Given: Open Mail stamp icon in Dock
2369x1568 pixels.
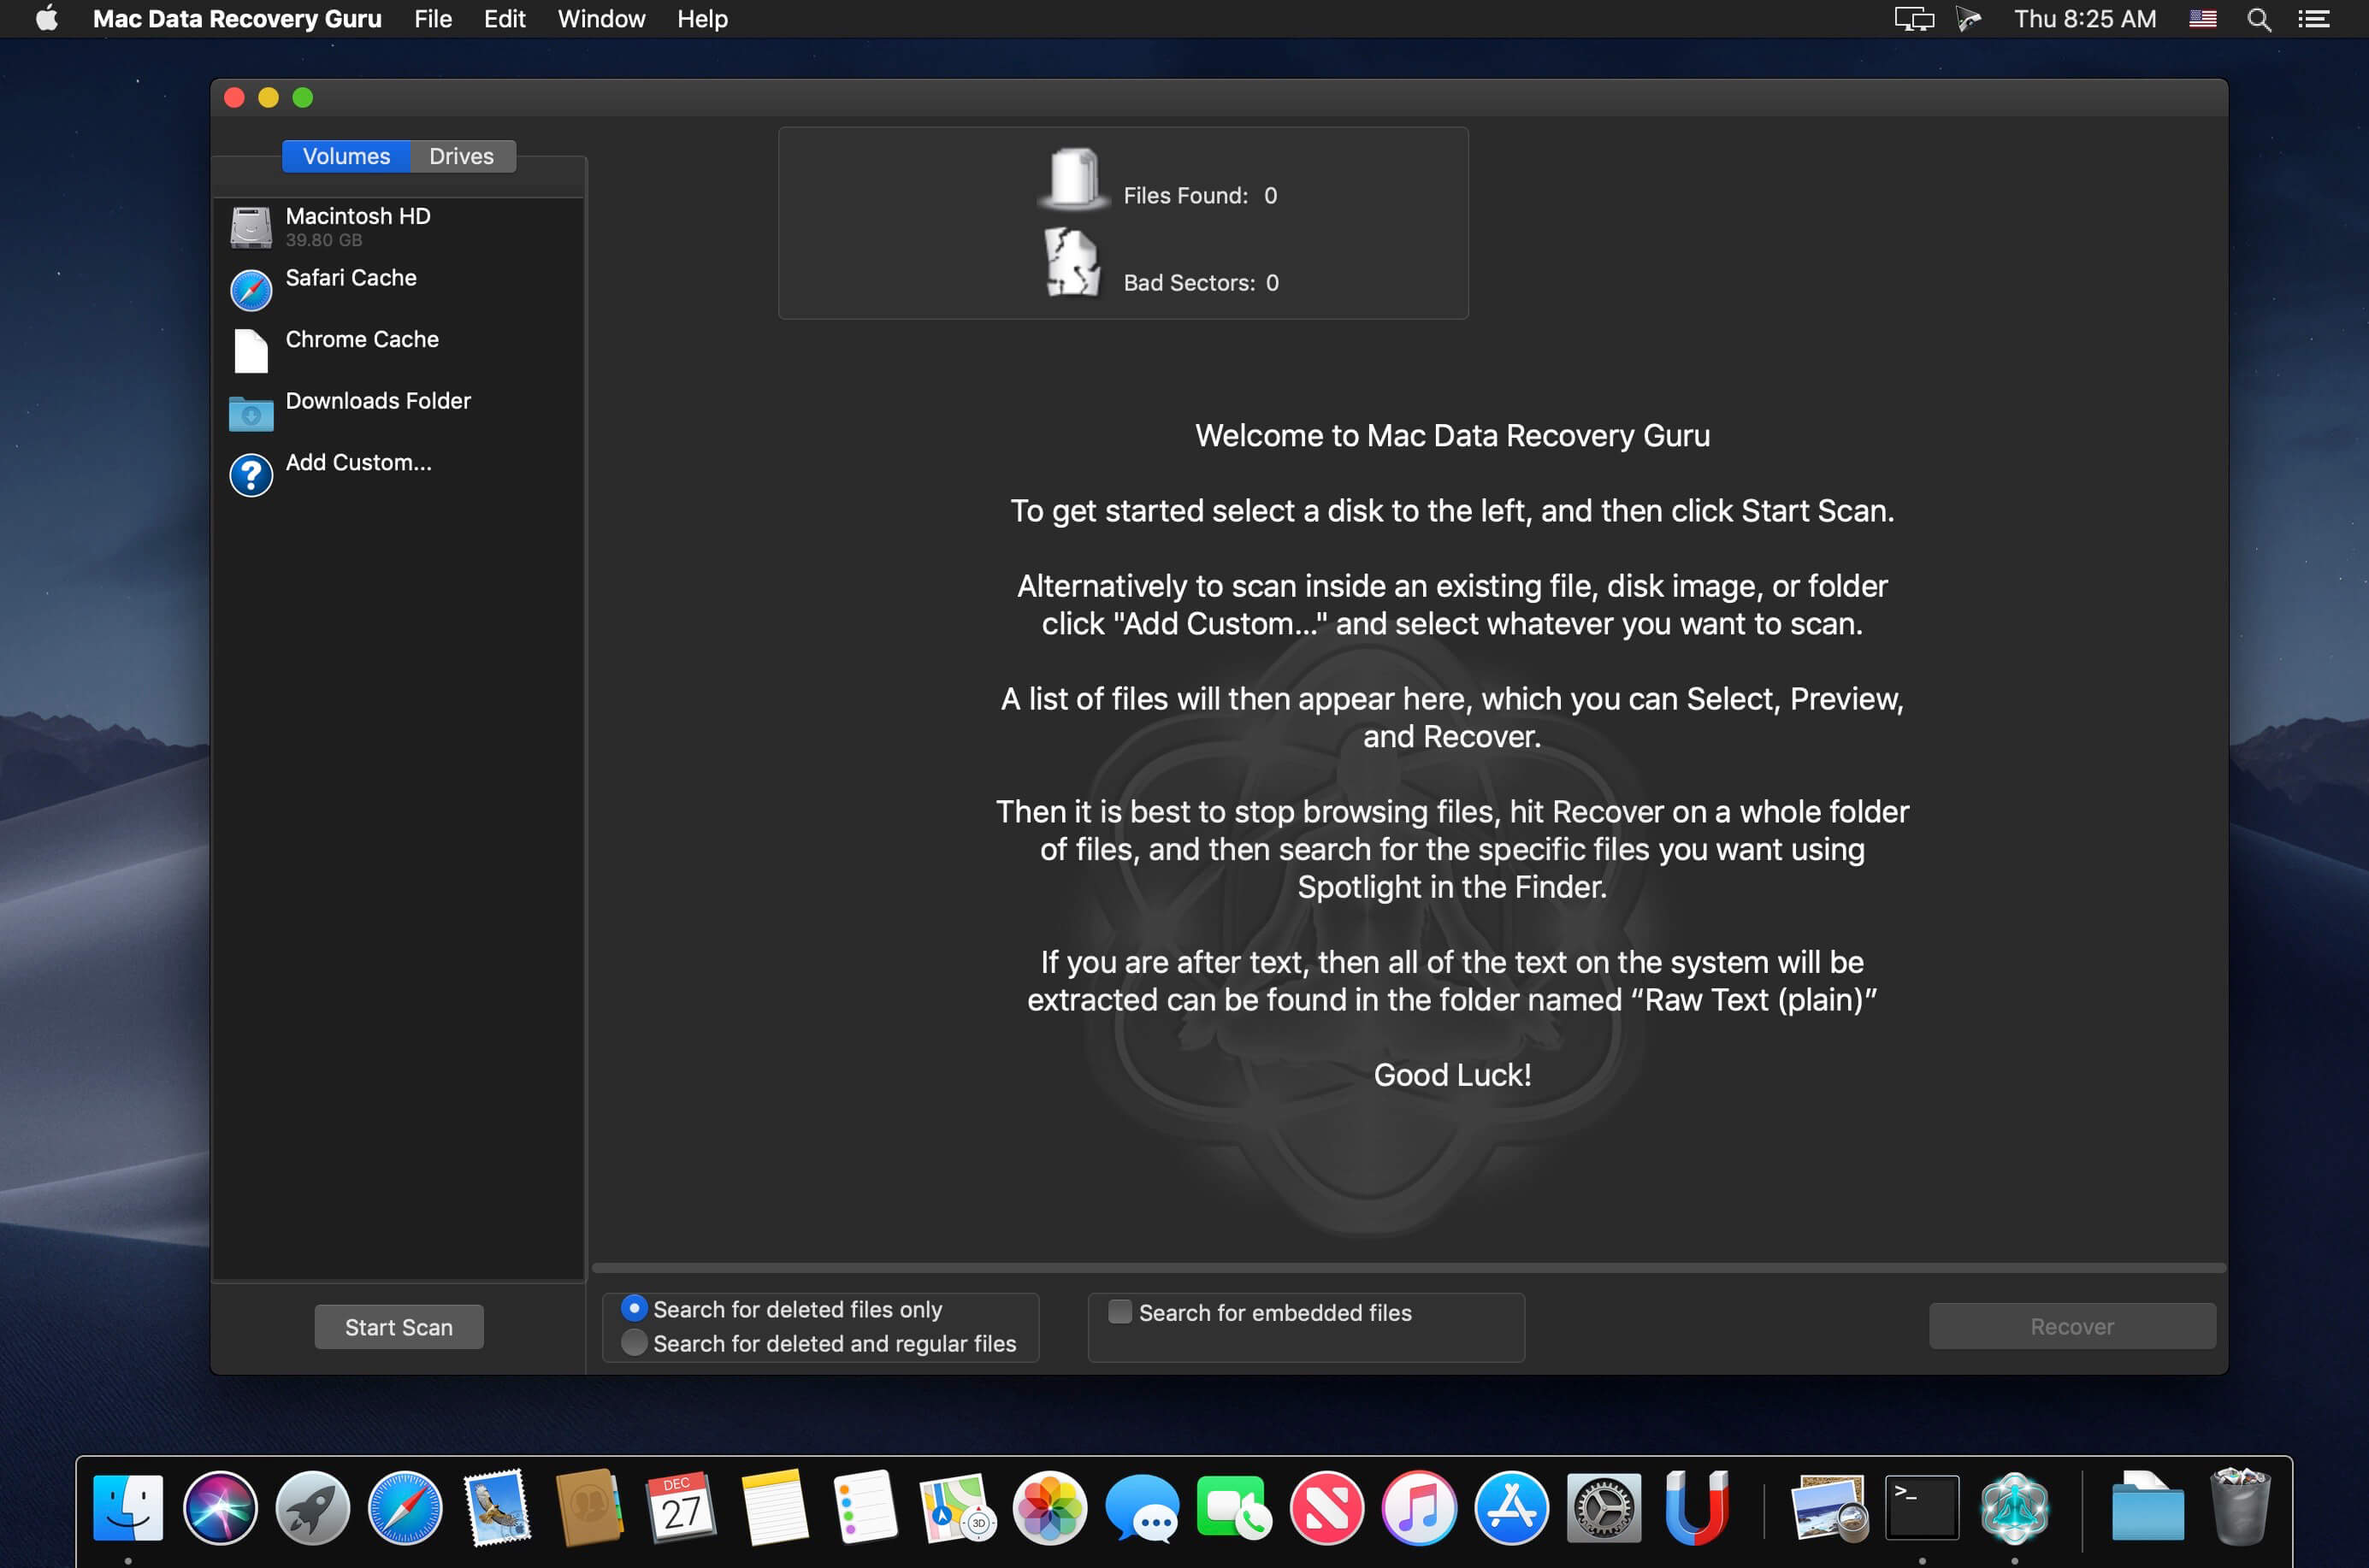Looking at the screenshot, I should (x=497, y=1508).
